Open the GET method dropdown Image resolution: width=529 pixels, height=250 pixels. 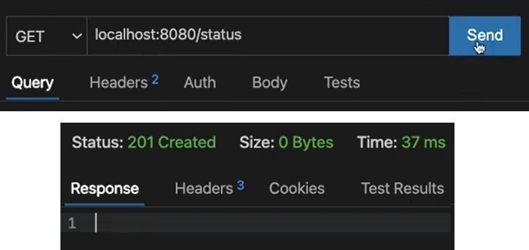(46, 36)
